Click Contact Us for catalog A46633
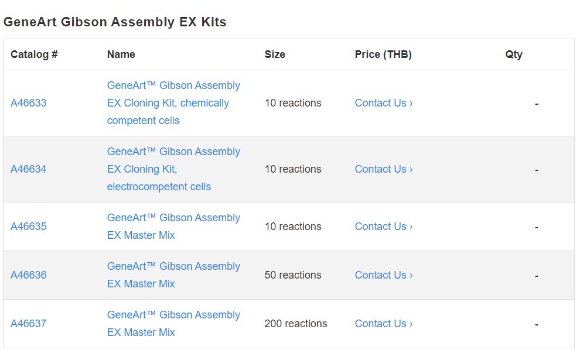This screenshot has height=350, width=580. [384, 103]
